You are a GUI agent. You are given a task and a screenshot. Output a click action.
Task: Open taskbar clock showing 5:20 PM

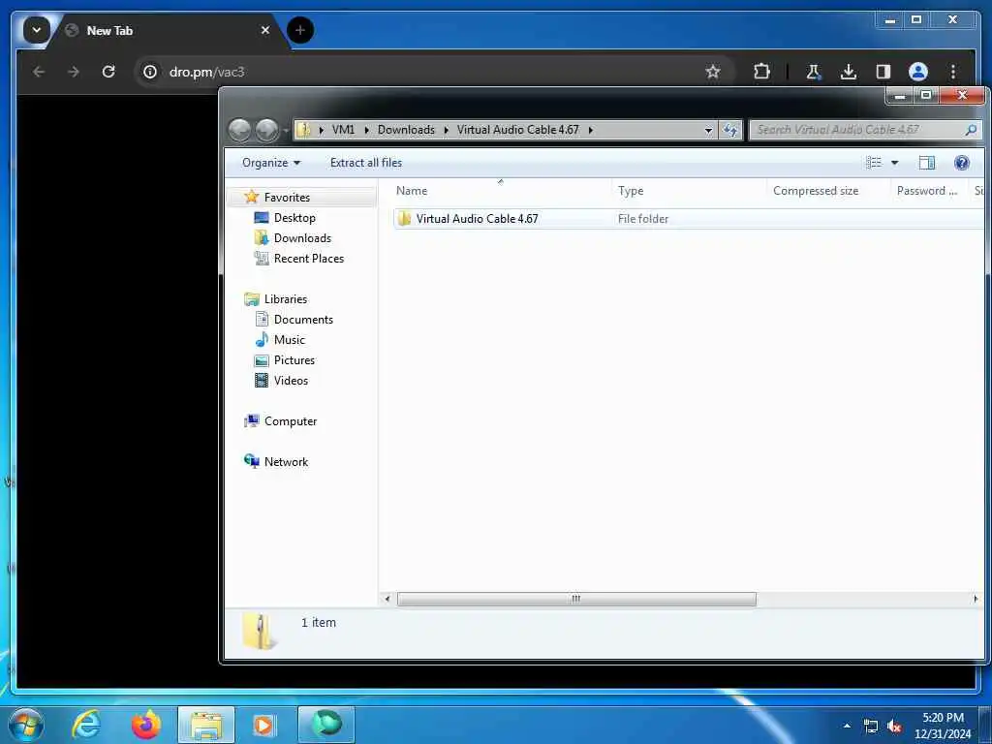pos(943,726)
